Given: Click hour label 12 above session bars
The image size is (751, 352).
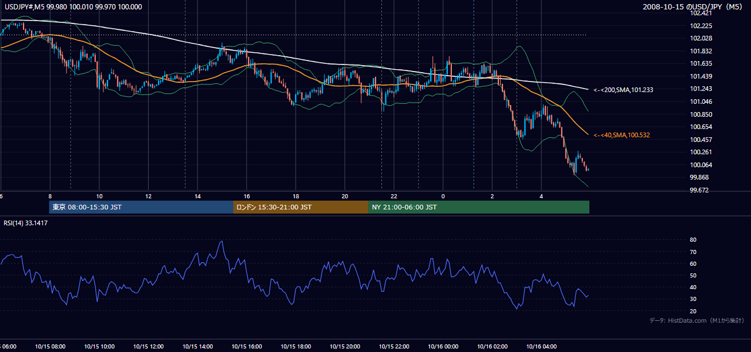Looking at the screenshot, I should coord(149,196).
